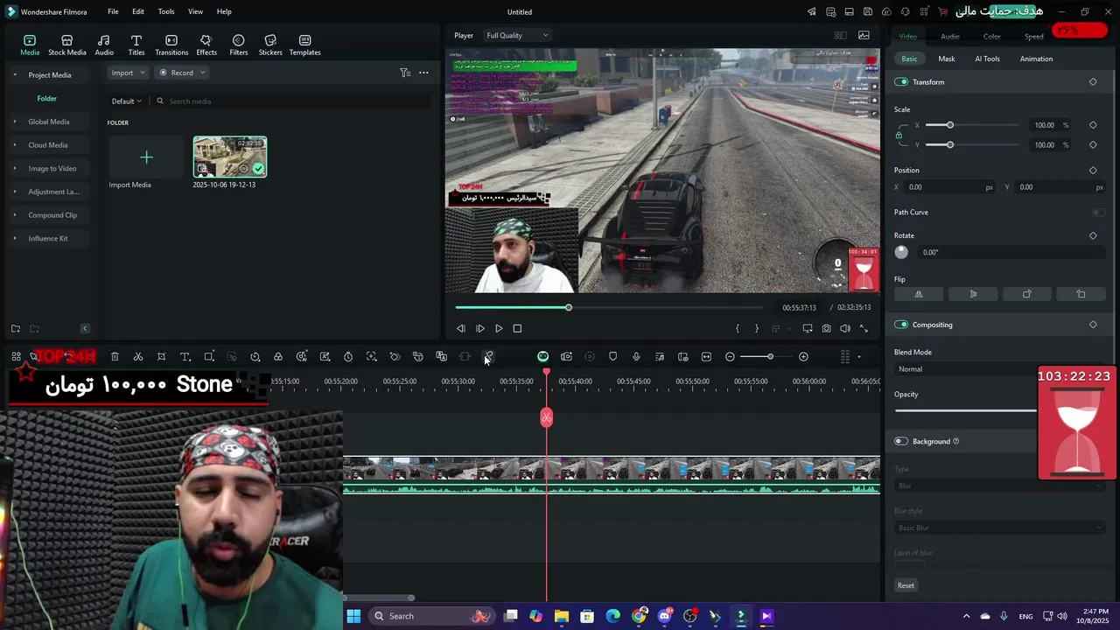Open the Blend Mode Normal dropdown

(x=965, y=369)
